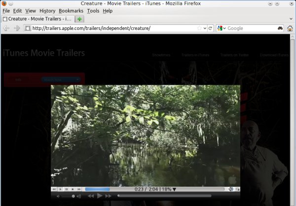
Task: Pause the trailer playback
Action: point(67,189)
